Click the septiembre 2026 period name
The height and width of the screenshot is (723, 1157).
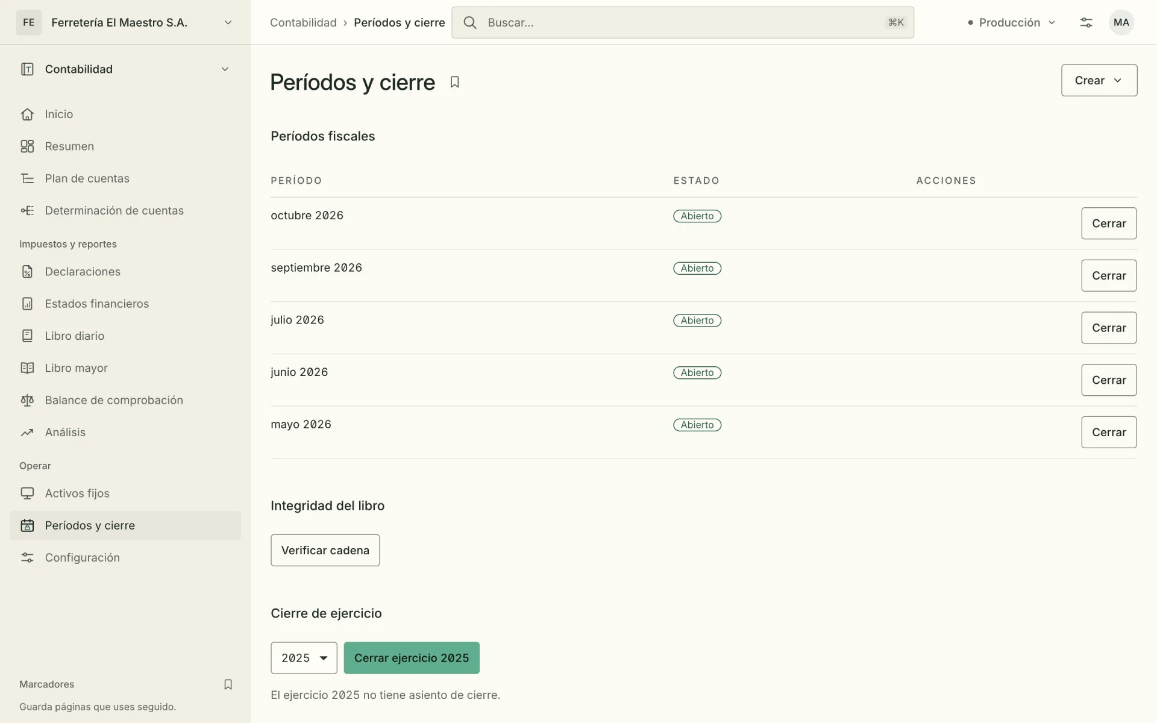pyautogui.click(x=316, y=268)
